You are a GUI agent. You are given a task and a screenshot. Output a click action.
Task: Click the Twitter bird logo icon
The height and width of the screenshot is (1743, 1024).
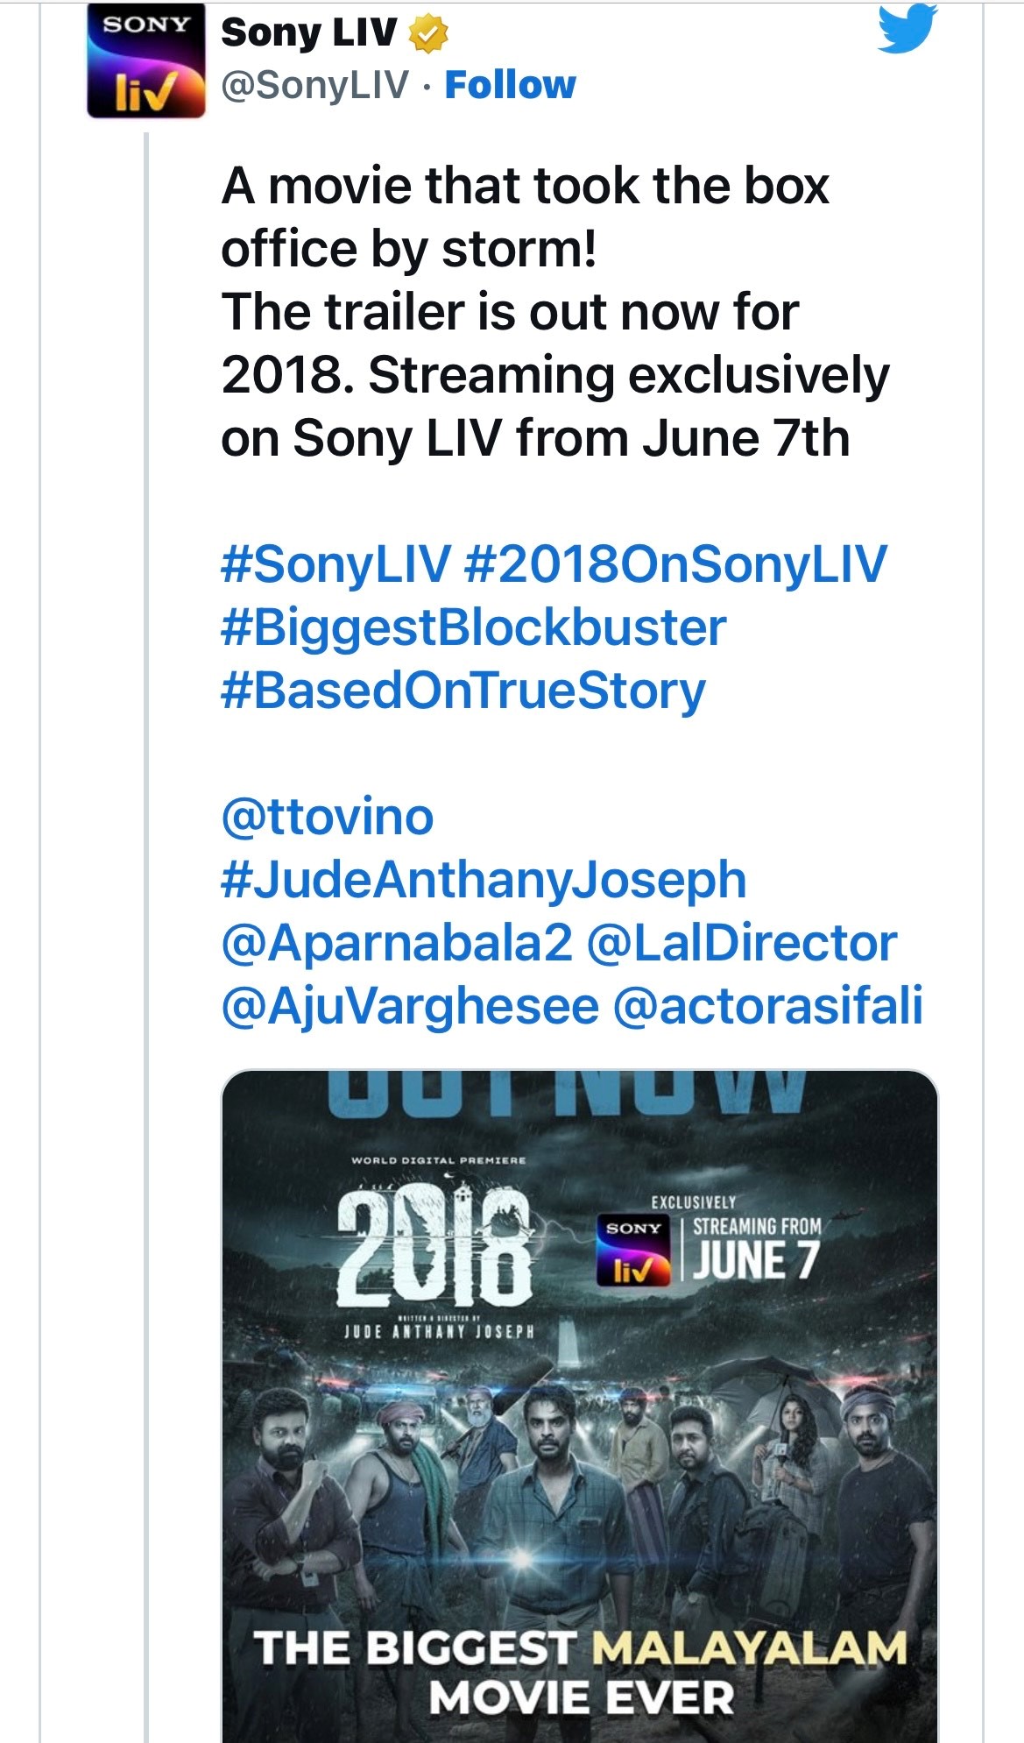click(907, 30)
